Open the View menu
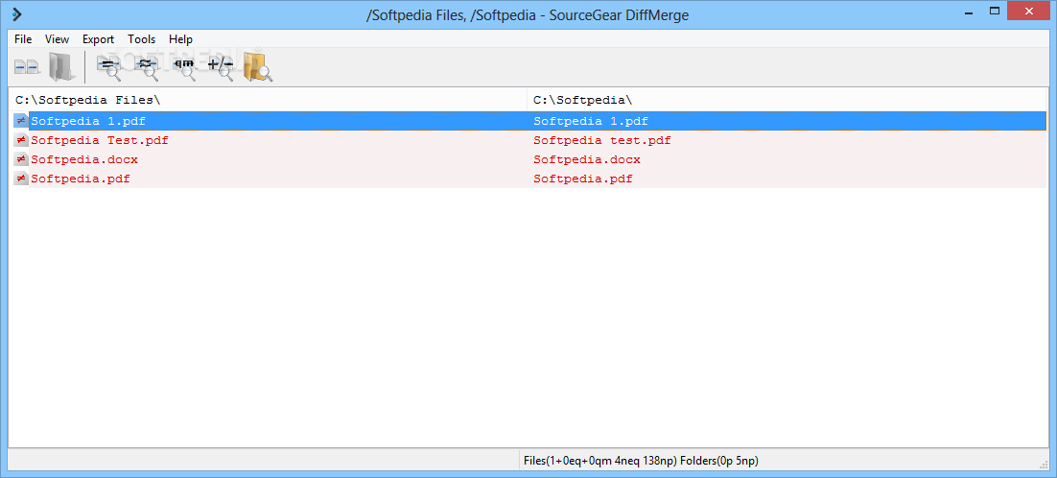This screenshot has height=478, width=1057. coord(58,39)
